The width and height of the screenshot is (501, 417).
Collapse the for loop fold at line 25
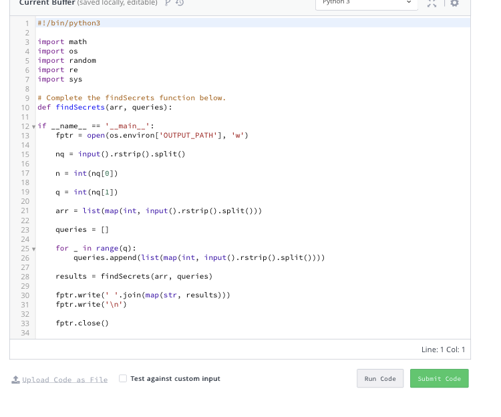point(33,249)
